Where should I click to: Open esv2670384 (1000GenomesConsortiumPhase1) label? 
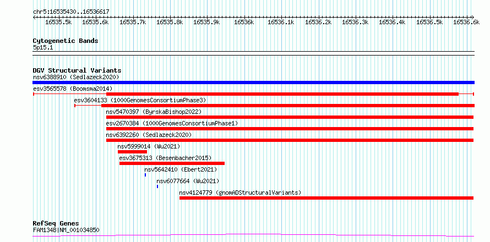172,123
